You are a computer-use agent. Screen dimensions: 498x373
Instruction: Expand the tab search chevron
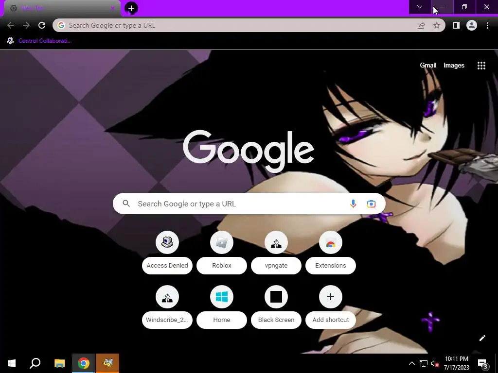click(420, 7)
